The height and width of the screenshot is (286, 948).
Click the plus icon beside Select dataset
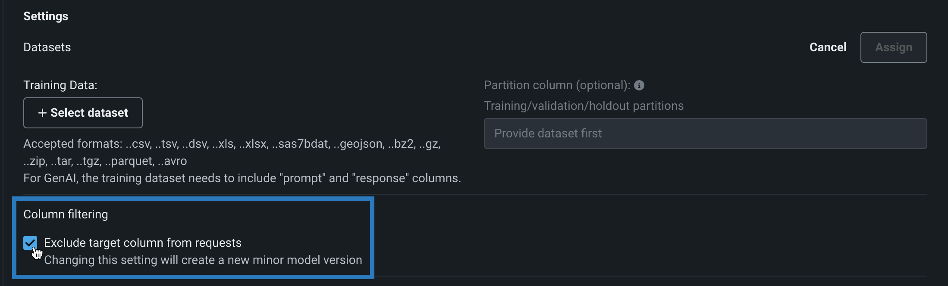(x=42, y=113)
